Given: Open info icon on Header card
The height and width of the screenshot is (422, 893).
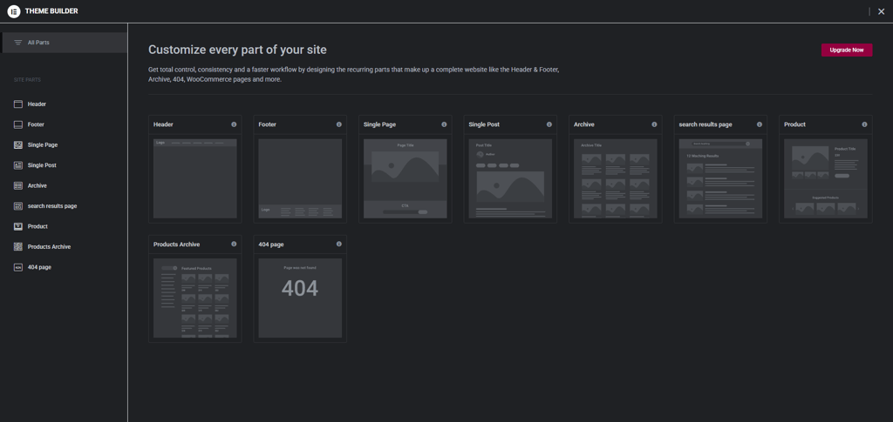Looking at the screenshot, I should coord(234,124).
